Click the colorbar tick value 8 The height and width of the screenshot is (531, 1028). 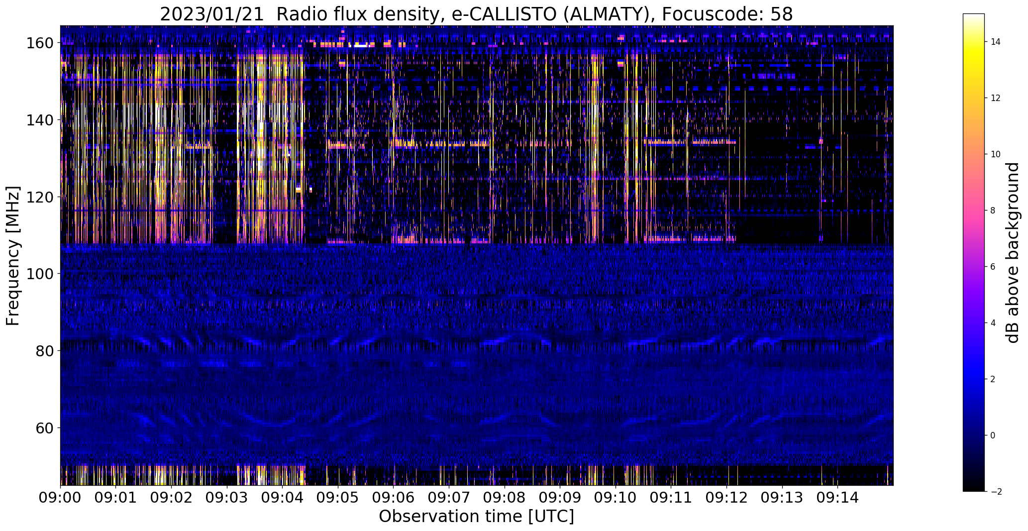click(x=993, y=211)
